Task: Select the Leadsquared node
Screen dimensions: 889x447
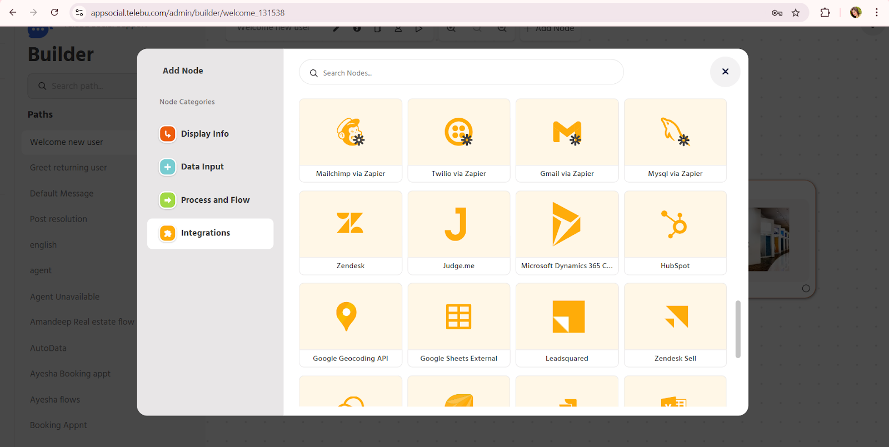Action: (x=567, y=325)
